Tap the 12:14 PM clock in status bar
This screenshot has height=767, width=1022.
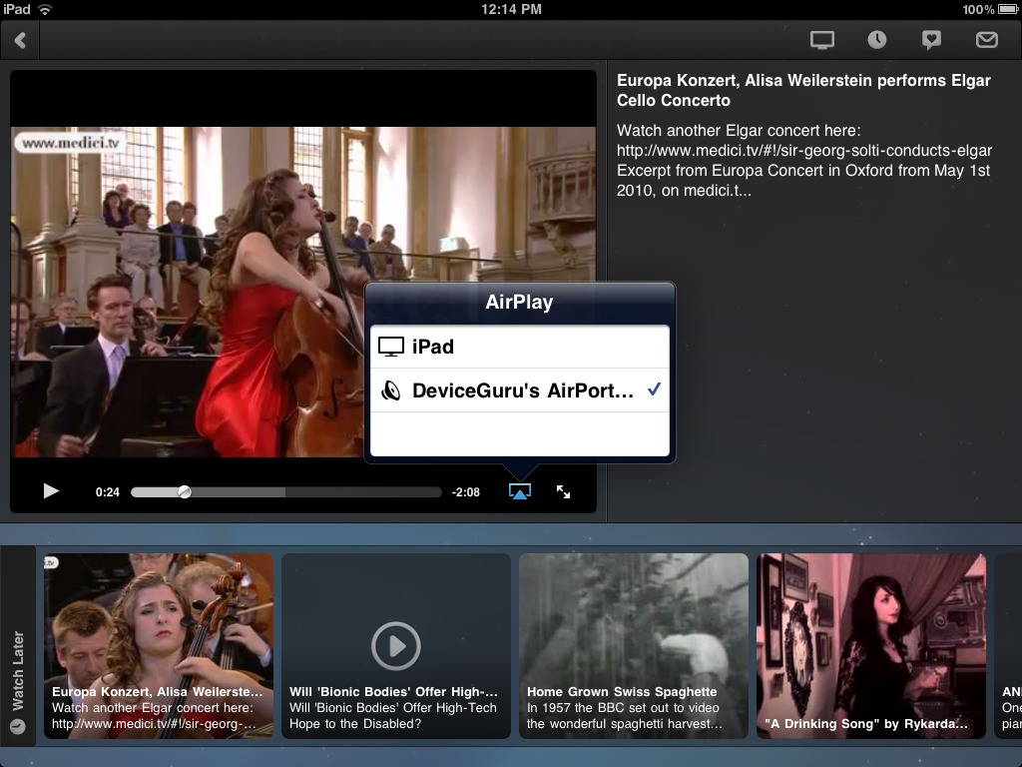511,9
